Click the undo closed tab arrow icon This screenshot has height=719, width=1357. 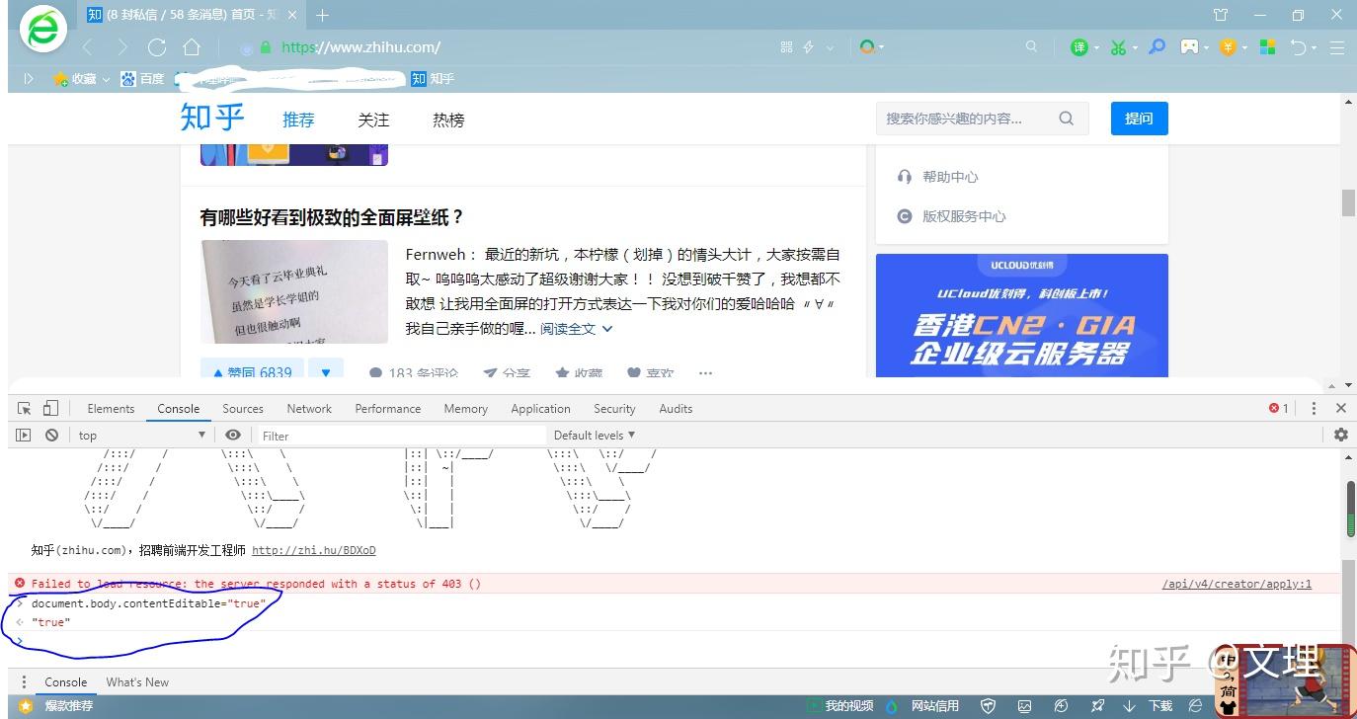point(1299,46)
